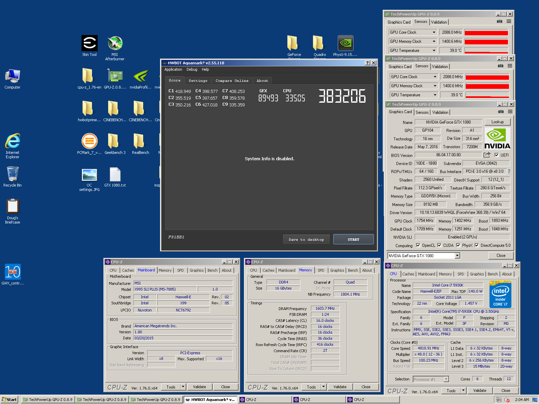Open GPU Memory Clock dropdown in top GPU-Z window
The image size is (539, 404).
(434, 41)
